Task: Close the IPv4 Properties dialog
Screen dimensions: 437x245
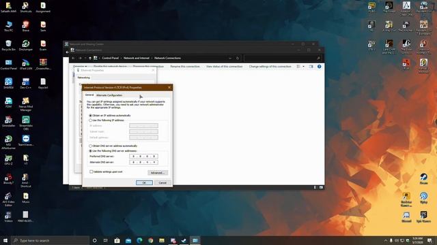Action: [x=169, y=88]
